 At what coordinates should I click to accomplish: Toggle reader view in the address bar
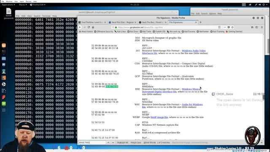coord(219,27)
